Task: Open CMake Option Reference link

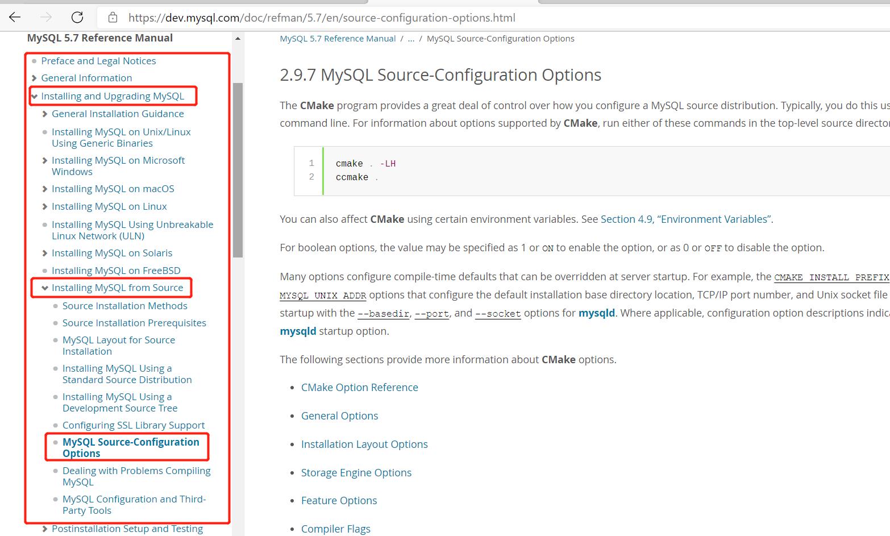Action: click(x=360, y=388)
